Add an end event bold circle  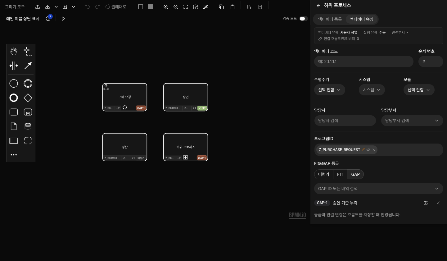pyautogui.click(x=14, y=98)
